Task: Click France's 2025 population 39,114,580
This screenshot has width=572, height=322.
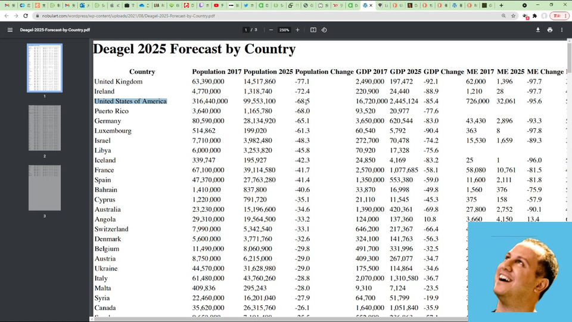Action: (x=259, y=170)
